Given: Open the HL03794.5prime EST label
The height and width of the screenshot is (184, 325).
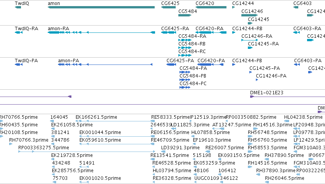Looking at the screenshot, I should [172, 171].
